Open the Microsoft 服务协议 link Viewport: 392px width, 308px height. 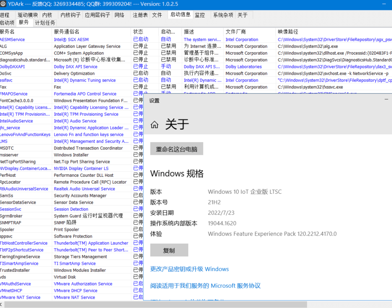(205, 286)
